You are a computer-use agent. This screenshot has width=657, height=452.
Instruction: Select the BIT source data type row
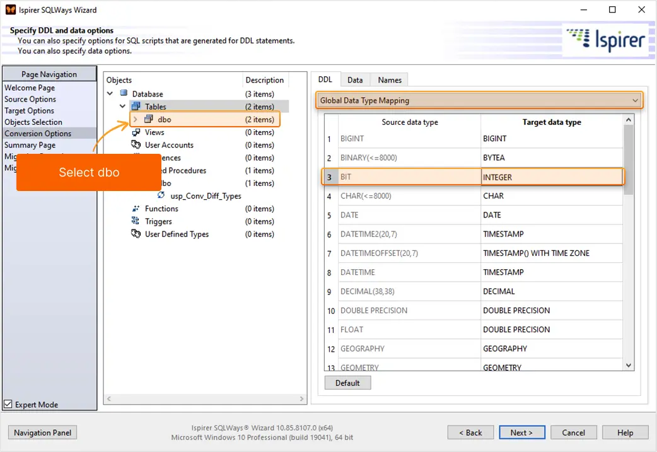[x=409, y=177]
